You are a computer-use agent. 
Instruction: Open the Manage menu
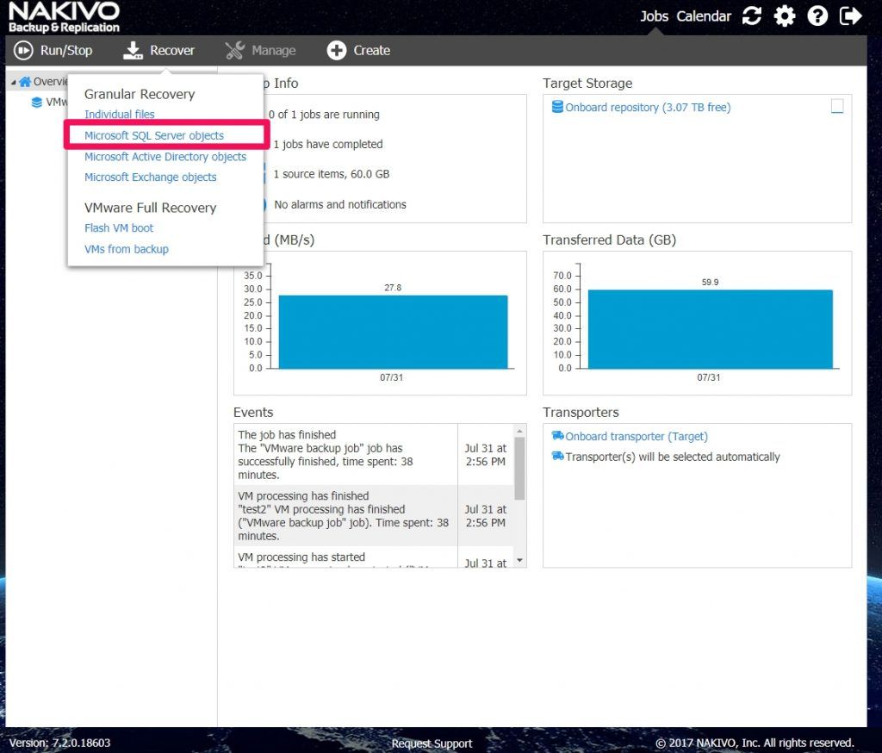click(261, 50)
